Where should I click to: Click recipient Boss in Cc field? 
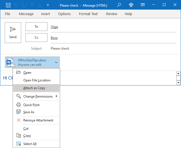[54, 38]
